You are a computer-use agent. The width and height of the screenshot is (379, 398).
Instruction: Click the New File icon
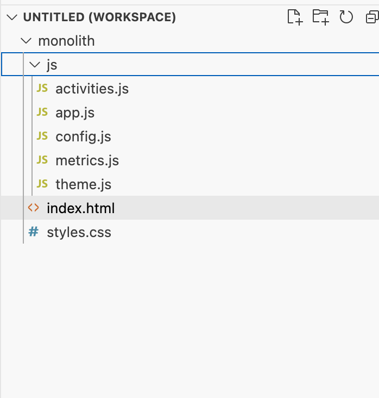(x=295, y=17)
